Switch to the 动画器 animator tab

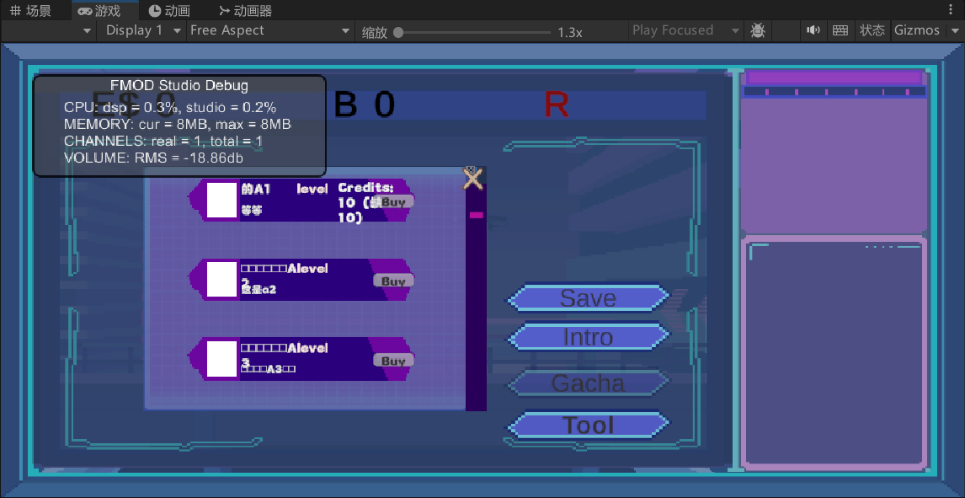244,11
